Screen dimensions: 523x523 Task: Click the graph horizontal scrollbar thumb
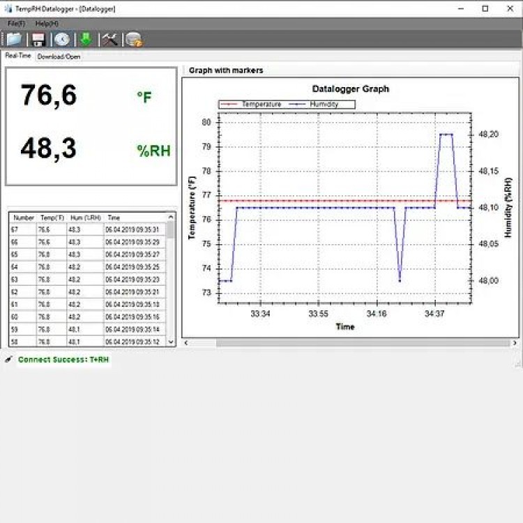click(x=363, y=343)
